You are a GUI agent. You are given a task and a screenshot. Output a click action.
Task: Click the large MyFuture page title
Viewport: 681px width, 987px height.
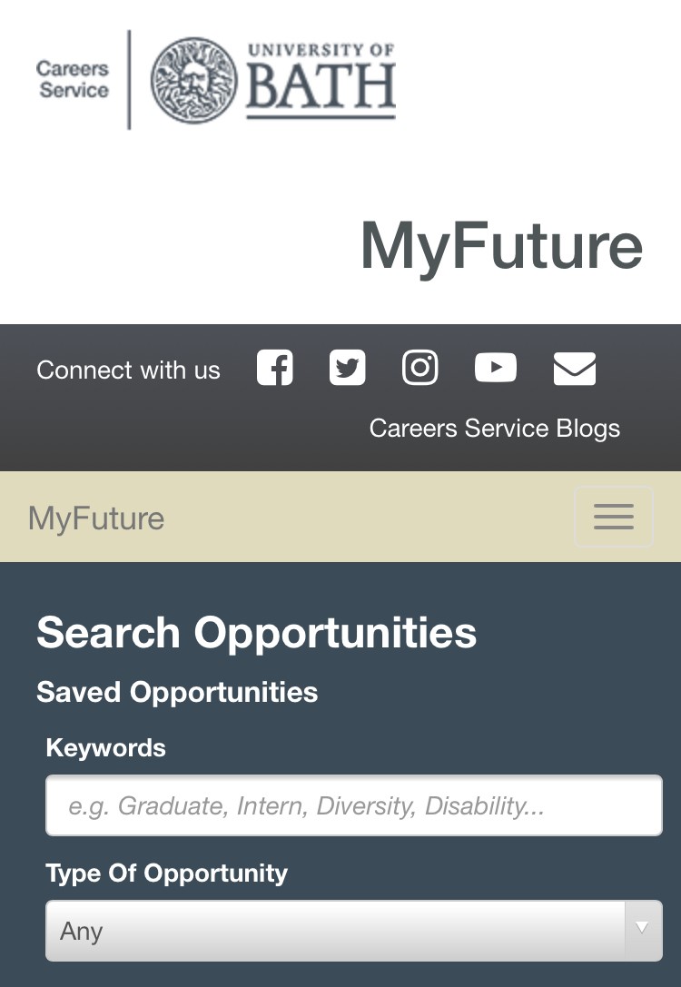[501, 246]
